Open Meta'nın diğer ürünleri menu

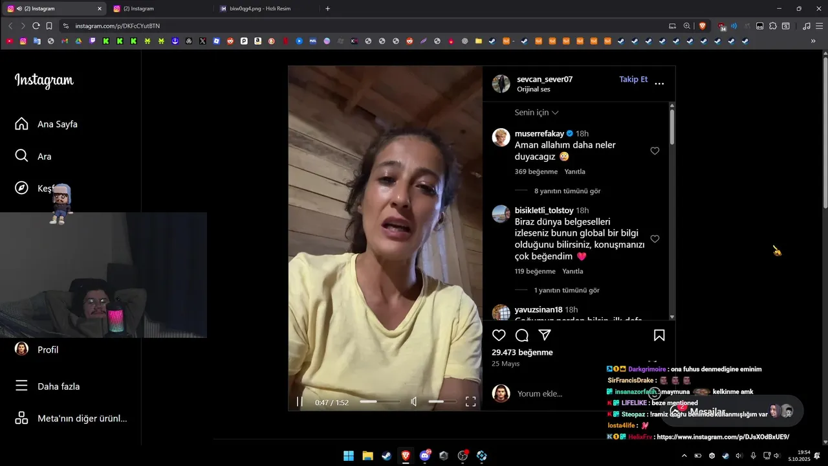71,418
